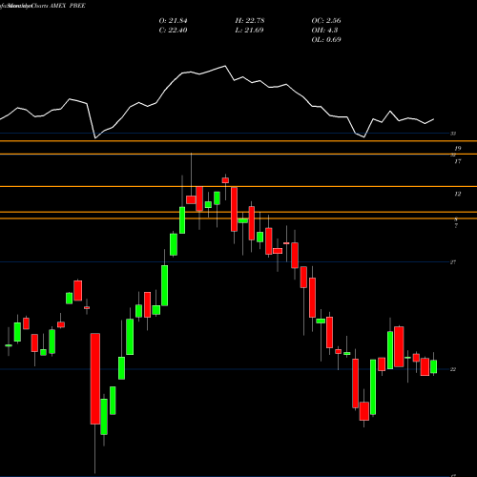This screenshot has height=477, width=477.
Task: Click the OH: 4.3 reading
Action: [x=324, y=31]
